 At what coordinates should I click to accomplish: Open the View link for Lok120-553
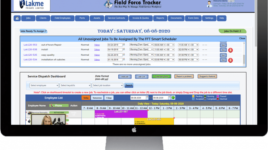point(97,45)
